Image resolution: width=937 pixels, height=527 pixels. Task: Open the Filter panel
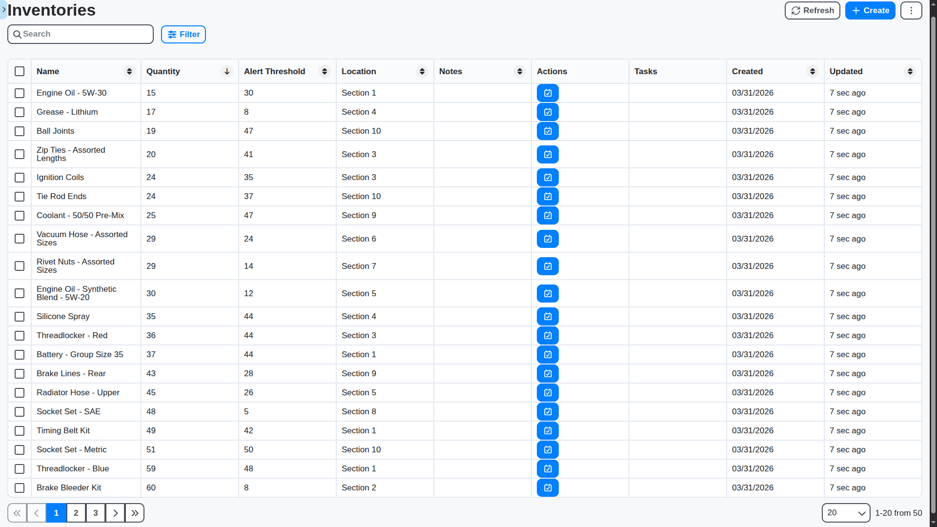(183, 34)
